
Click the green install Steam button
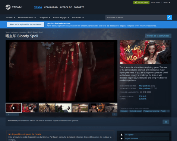pyautogui.click(x=141, y=2)
